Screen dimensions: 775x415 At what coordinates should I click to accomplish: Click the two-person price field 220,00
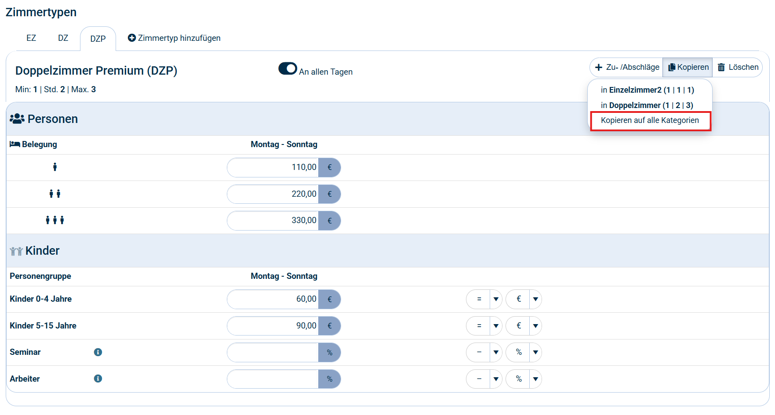pos(273,194)
